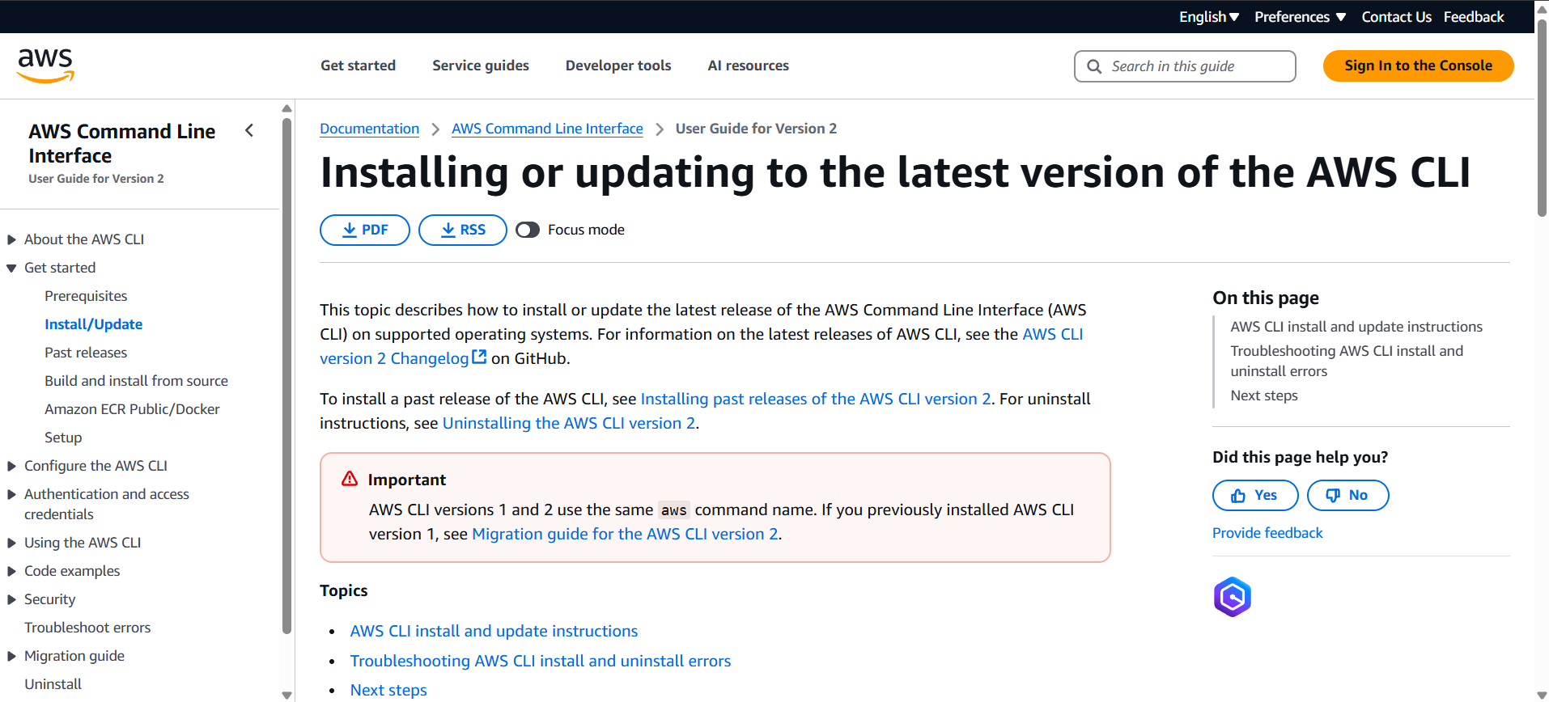Click the AWS logo
This screenshot has width=1549, height=702.
45,66
